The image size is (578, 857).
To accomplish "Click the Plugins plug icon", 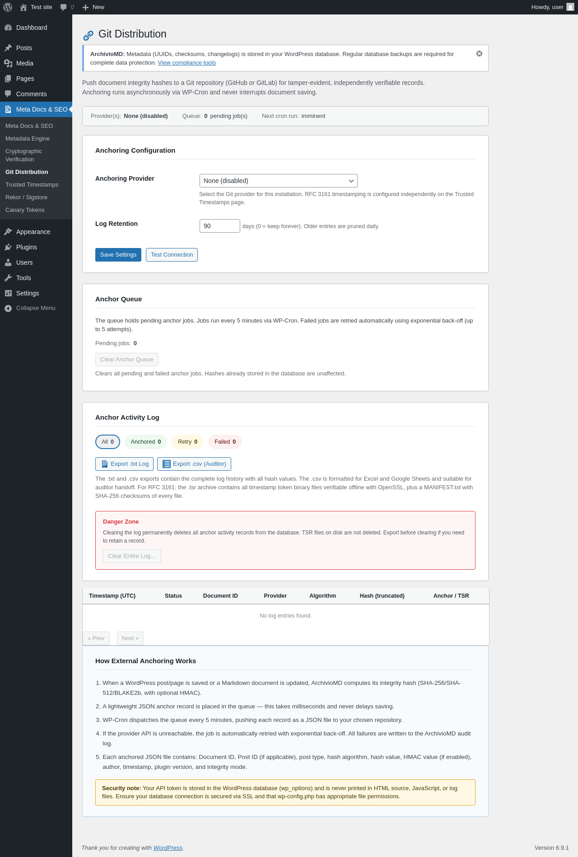I will coord(8,247).
